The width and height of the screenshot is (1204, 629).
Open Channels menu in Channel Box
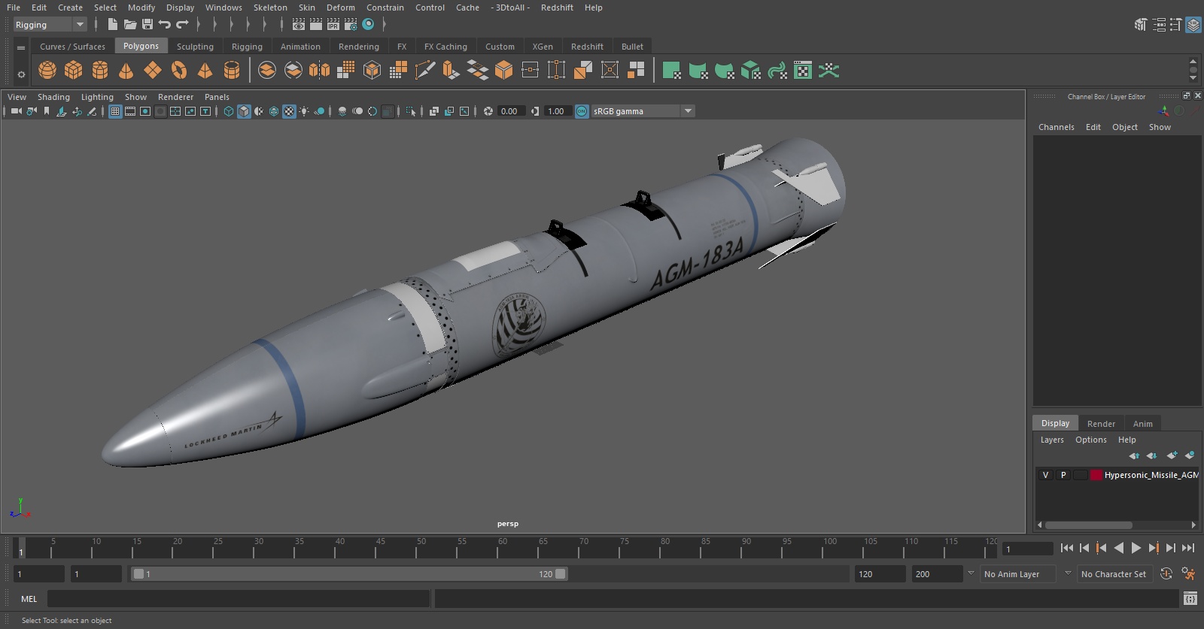click(1057, 127)
